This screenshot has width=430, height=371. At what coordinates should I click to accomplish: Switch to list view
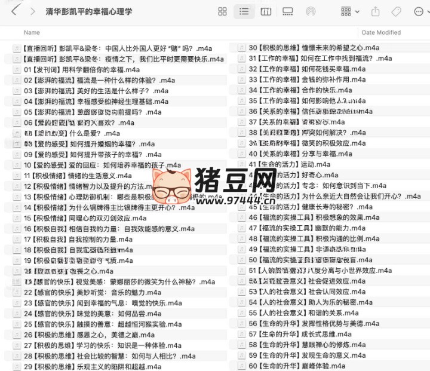[x=244, y=11]
